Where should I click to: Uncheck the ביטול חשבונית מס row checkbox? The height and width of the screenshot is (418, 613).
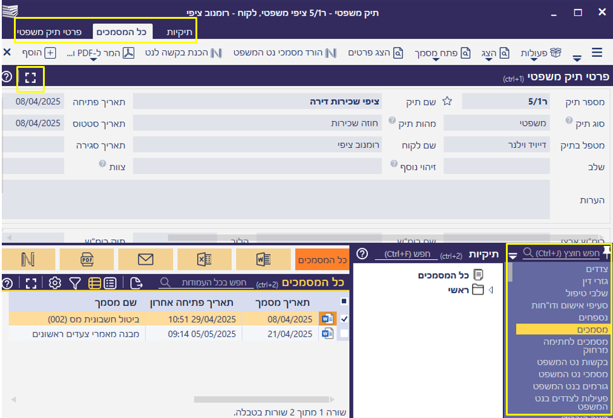344,319
